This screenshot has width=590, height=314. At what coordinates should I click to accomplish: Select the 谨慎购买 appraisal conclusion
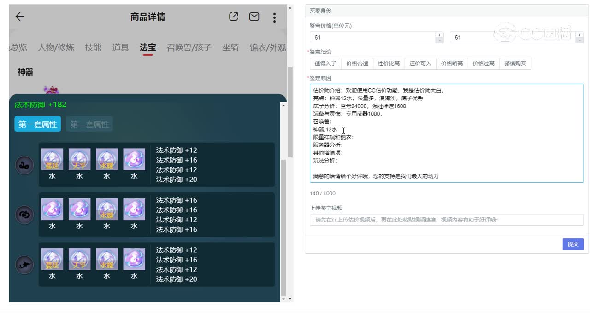[515, 63]
